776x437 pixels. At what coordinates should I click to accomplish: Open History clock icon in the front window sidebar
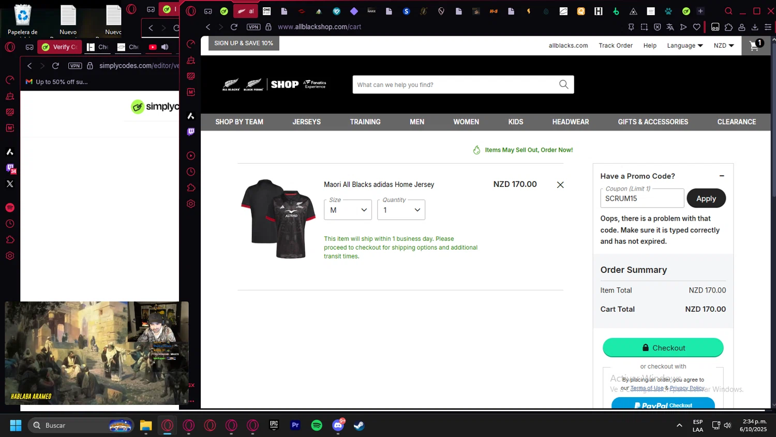tap(191, 172)
